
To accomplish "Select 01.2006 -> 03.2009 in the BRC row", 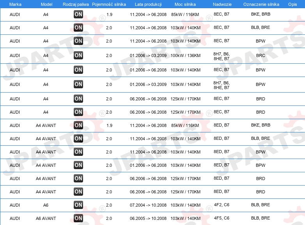I will (x=148, y=55).
